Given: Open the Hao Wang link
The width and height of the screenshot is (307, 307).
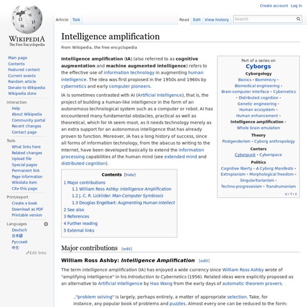Looking at the screenshot, I should (161, 283).
